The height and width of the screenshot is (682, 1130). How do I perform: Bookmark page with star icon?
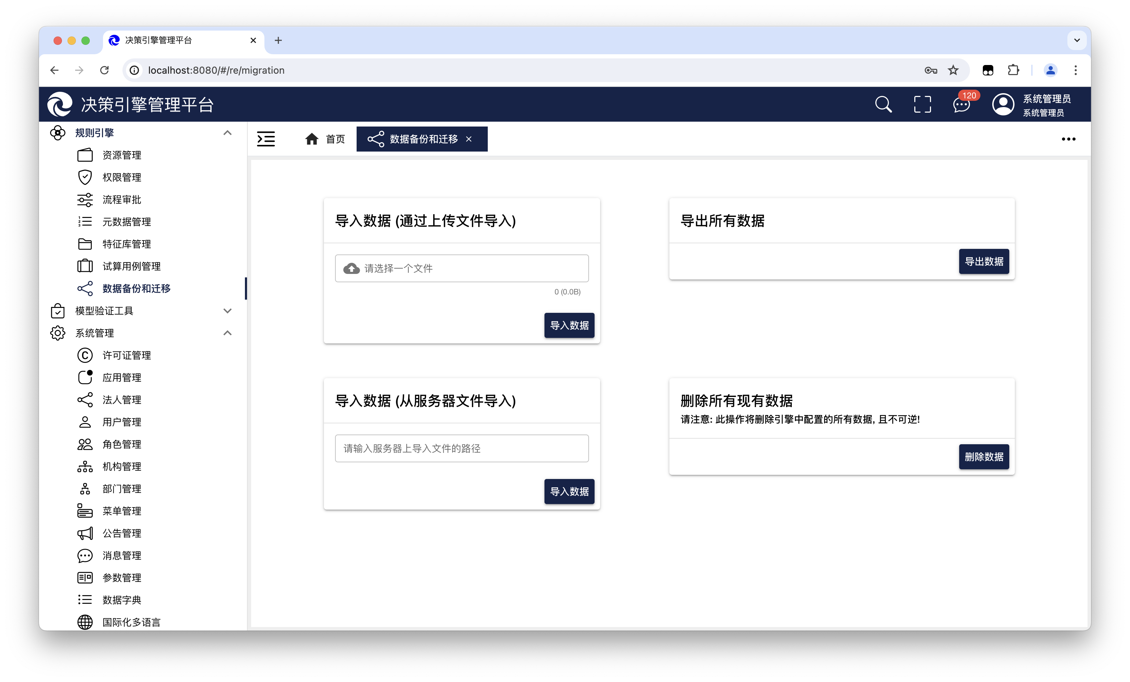click(953, 70)
